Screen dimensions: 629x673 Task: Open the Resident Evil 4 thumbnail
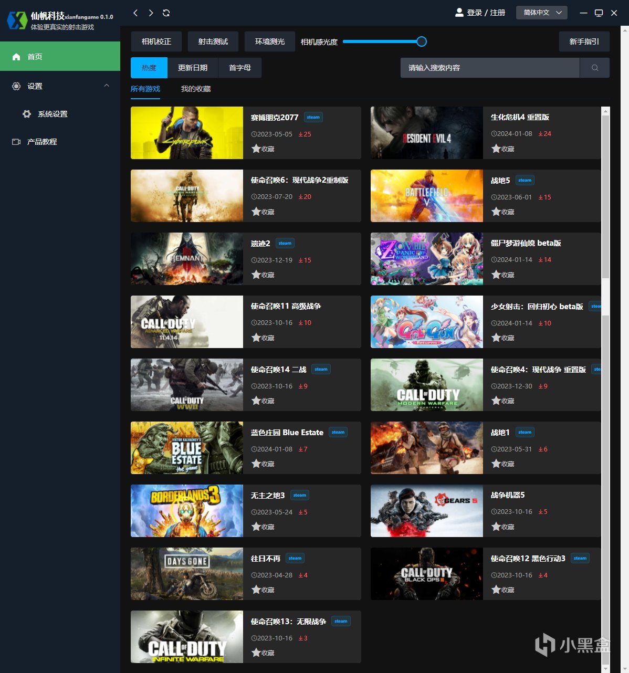click(427, 133)
